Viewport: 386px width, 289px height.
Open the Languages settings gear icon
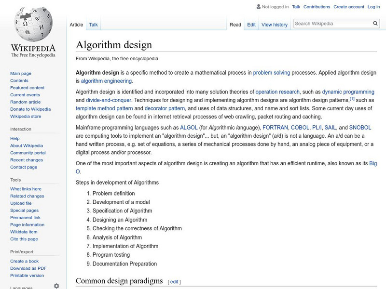coord(56,286)
